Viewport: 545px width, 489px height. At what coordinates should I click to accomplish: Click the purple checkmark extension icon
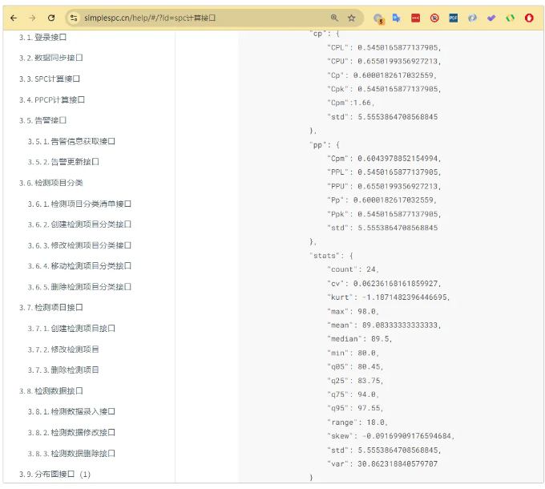pyautogui.click(x=491, y=18)
